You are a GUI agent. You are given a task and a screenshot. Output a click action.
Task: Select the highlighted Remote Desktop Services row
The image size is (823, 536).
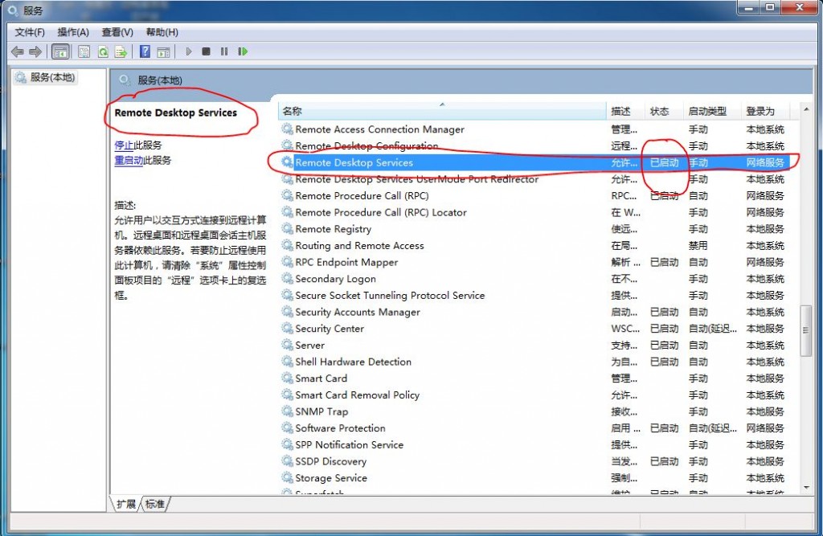click(x=534, y=163)
